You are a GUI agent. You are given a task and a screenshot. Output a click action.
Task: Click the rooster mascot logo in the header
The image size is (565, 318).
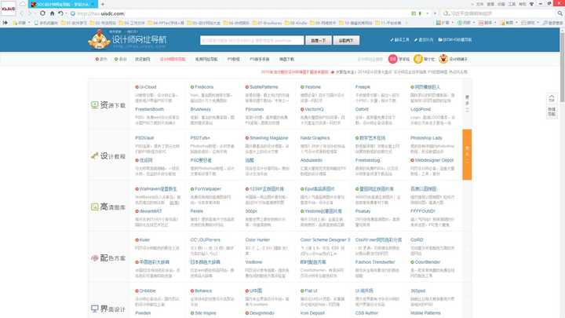tap(99, 39)
